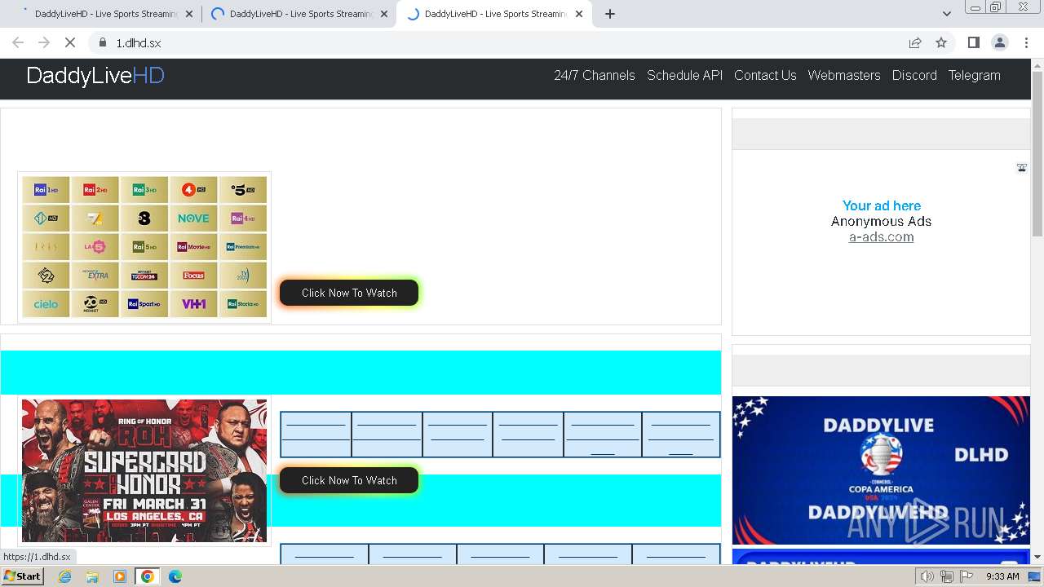Image resolution: width=1044 pixels, height=587 pixels.
Task: Click the Your ad here link
Action: pos(881,205)
